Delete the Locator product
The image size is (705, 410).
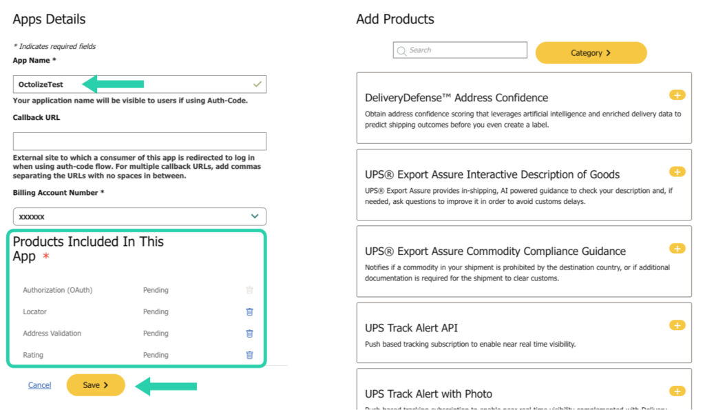[x=249, y=311]
